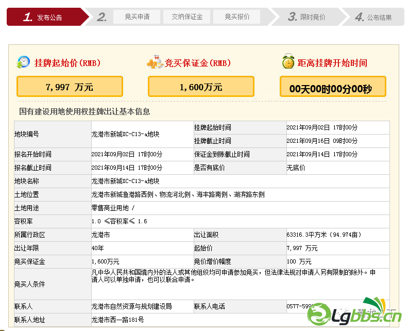Click the 竞价增价幅度 label cell
409x331 pixels.
pos(240,261)
